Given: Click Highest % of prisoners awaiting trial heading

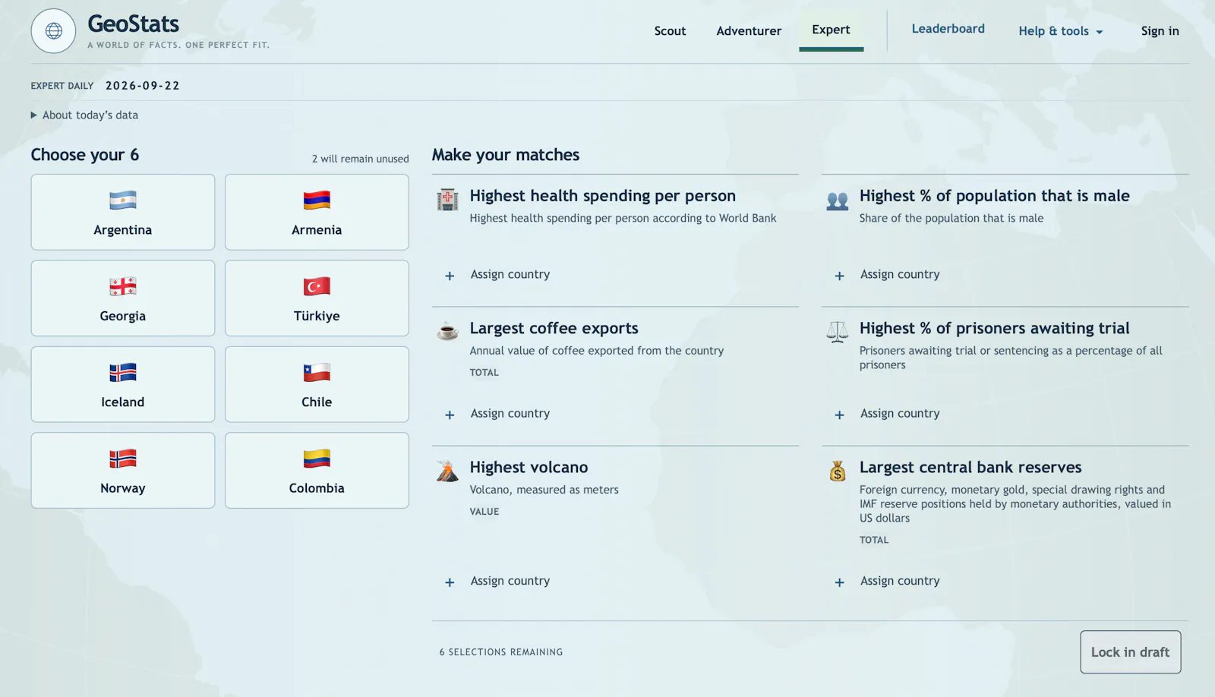Looking at the screenshot, I should pyautogui.click(x=995, y=329).
